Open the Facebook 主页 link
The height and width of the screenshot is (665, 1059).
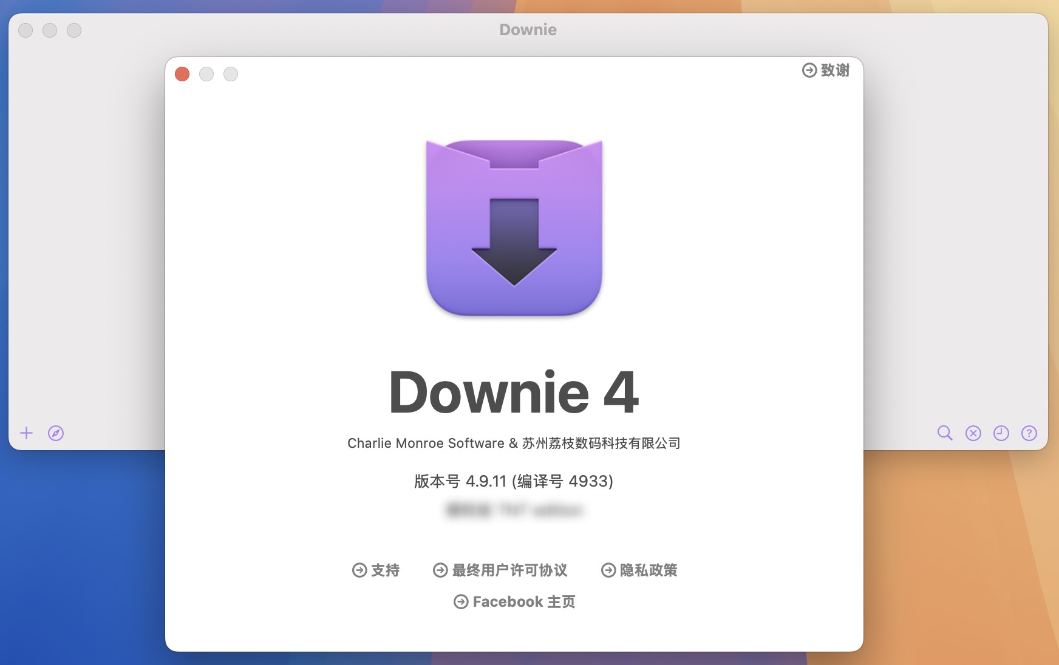click(514, 602)
